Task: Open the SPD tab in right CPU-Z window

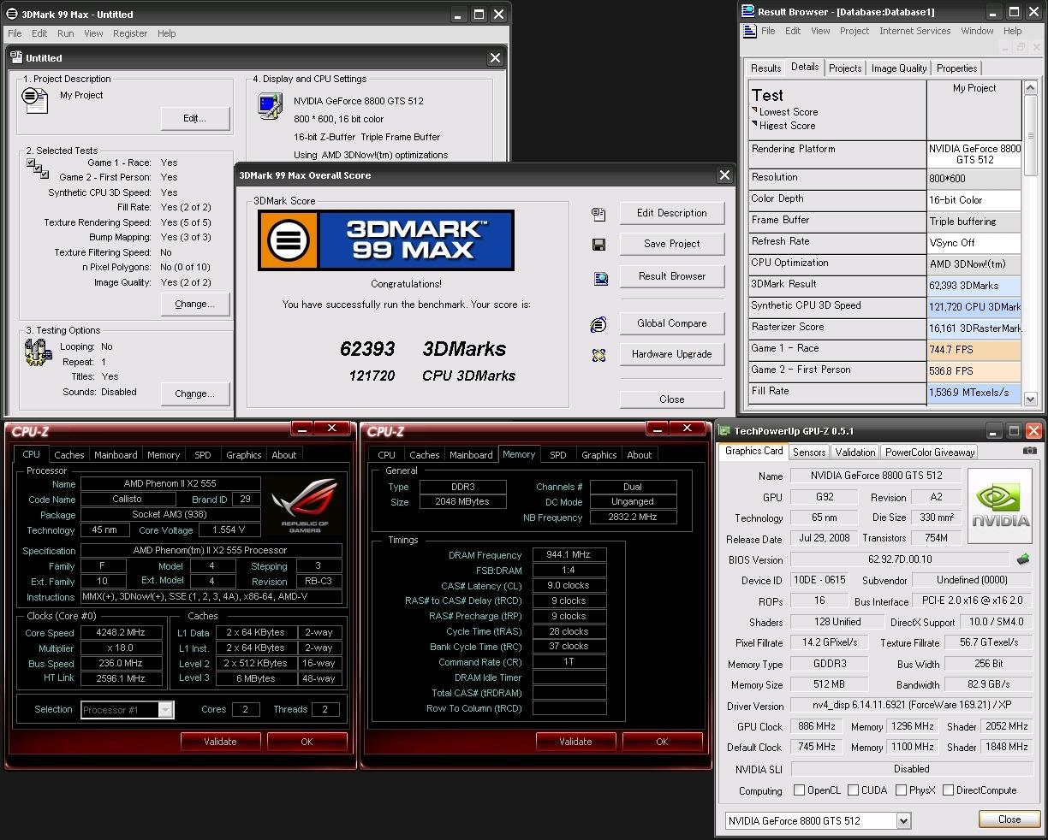Action: 557,455
